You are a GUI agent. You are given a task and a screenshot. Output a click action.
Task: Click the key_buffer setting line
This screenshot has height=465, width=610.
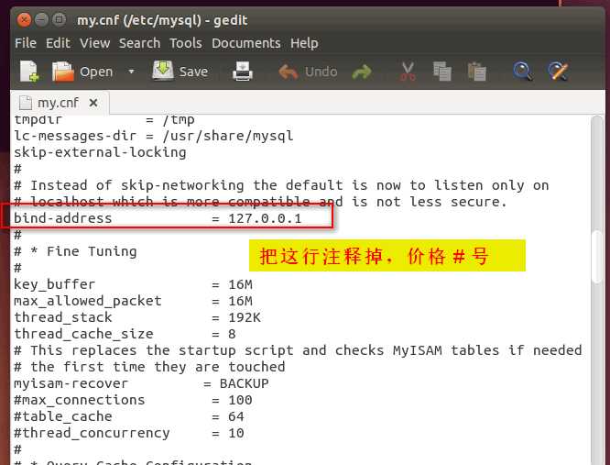133,284
